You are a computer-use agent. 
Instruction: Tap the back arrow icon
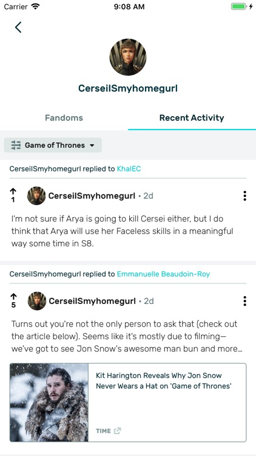pyautogui.click(x=18, y=27)
